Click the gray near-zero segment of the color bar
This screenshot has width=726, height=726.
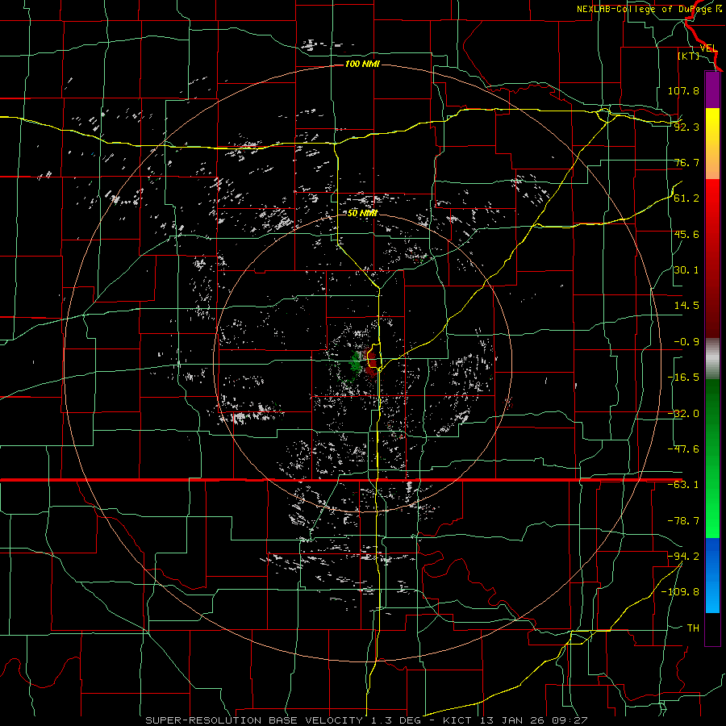[x=712, y=359]
